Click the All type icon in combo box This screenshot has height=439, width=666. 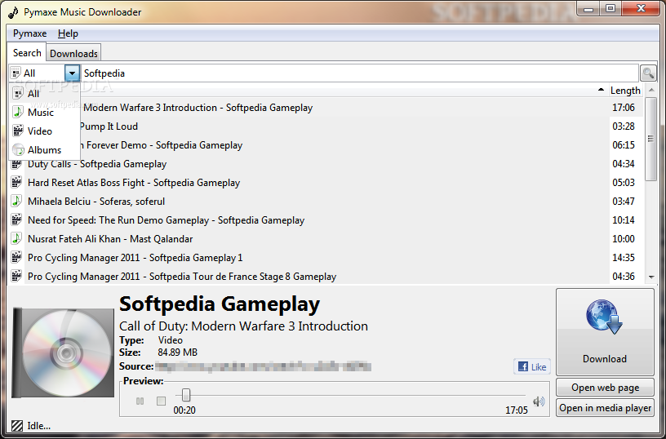click(x=16, y=73)
